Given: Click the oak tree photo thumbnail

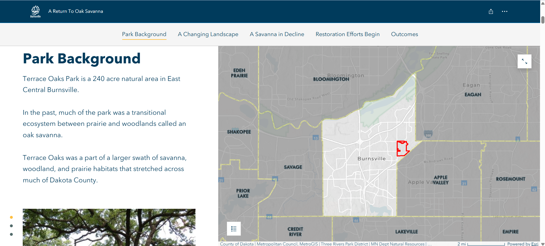Looking at the screenshot, I should [109, 227].
